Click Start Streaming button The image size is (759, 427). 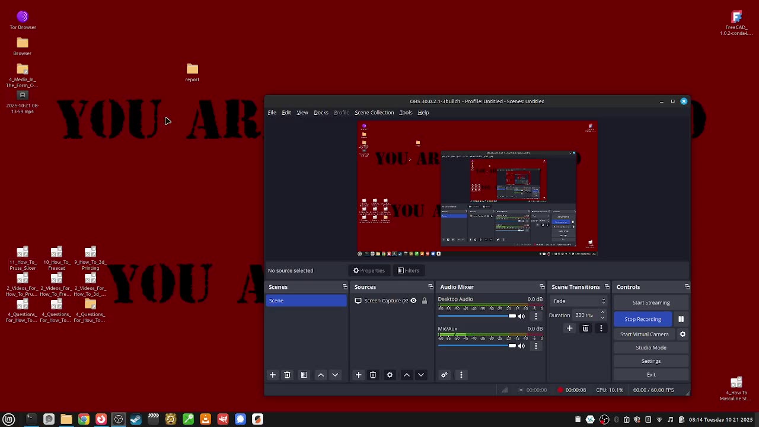click(x=651, y=302)
